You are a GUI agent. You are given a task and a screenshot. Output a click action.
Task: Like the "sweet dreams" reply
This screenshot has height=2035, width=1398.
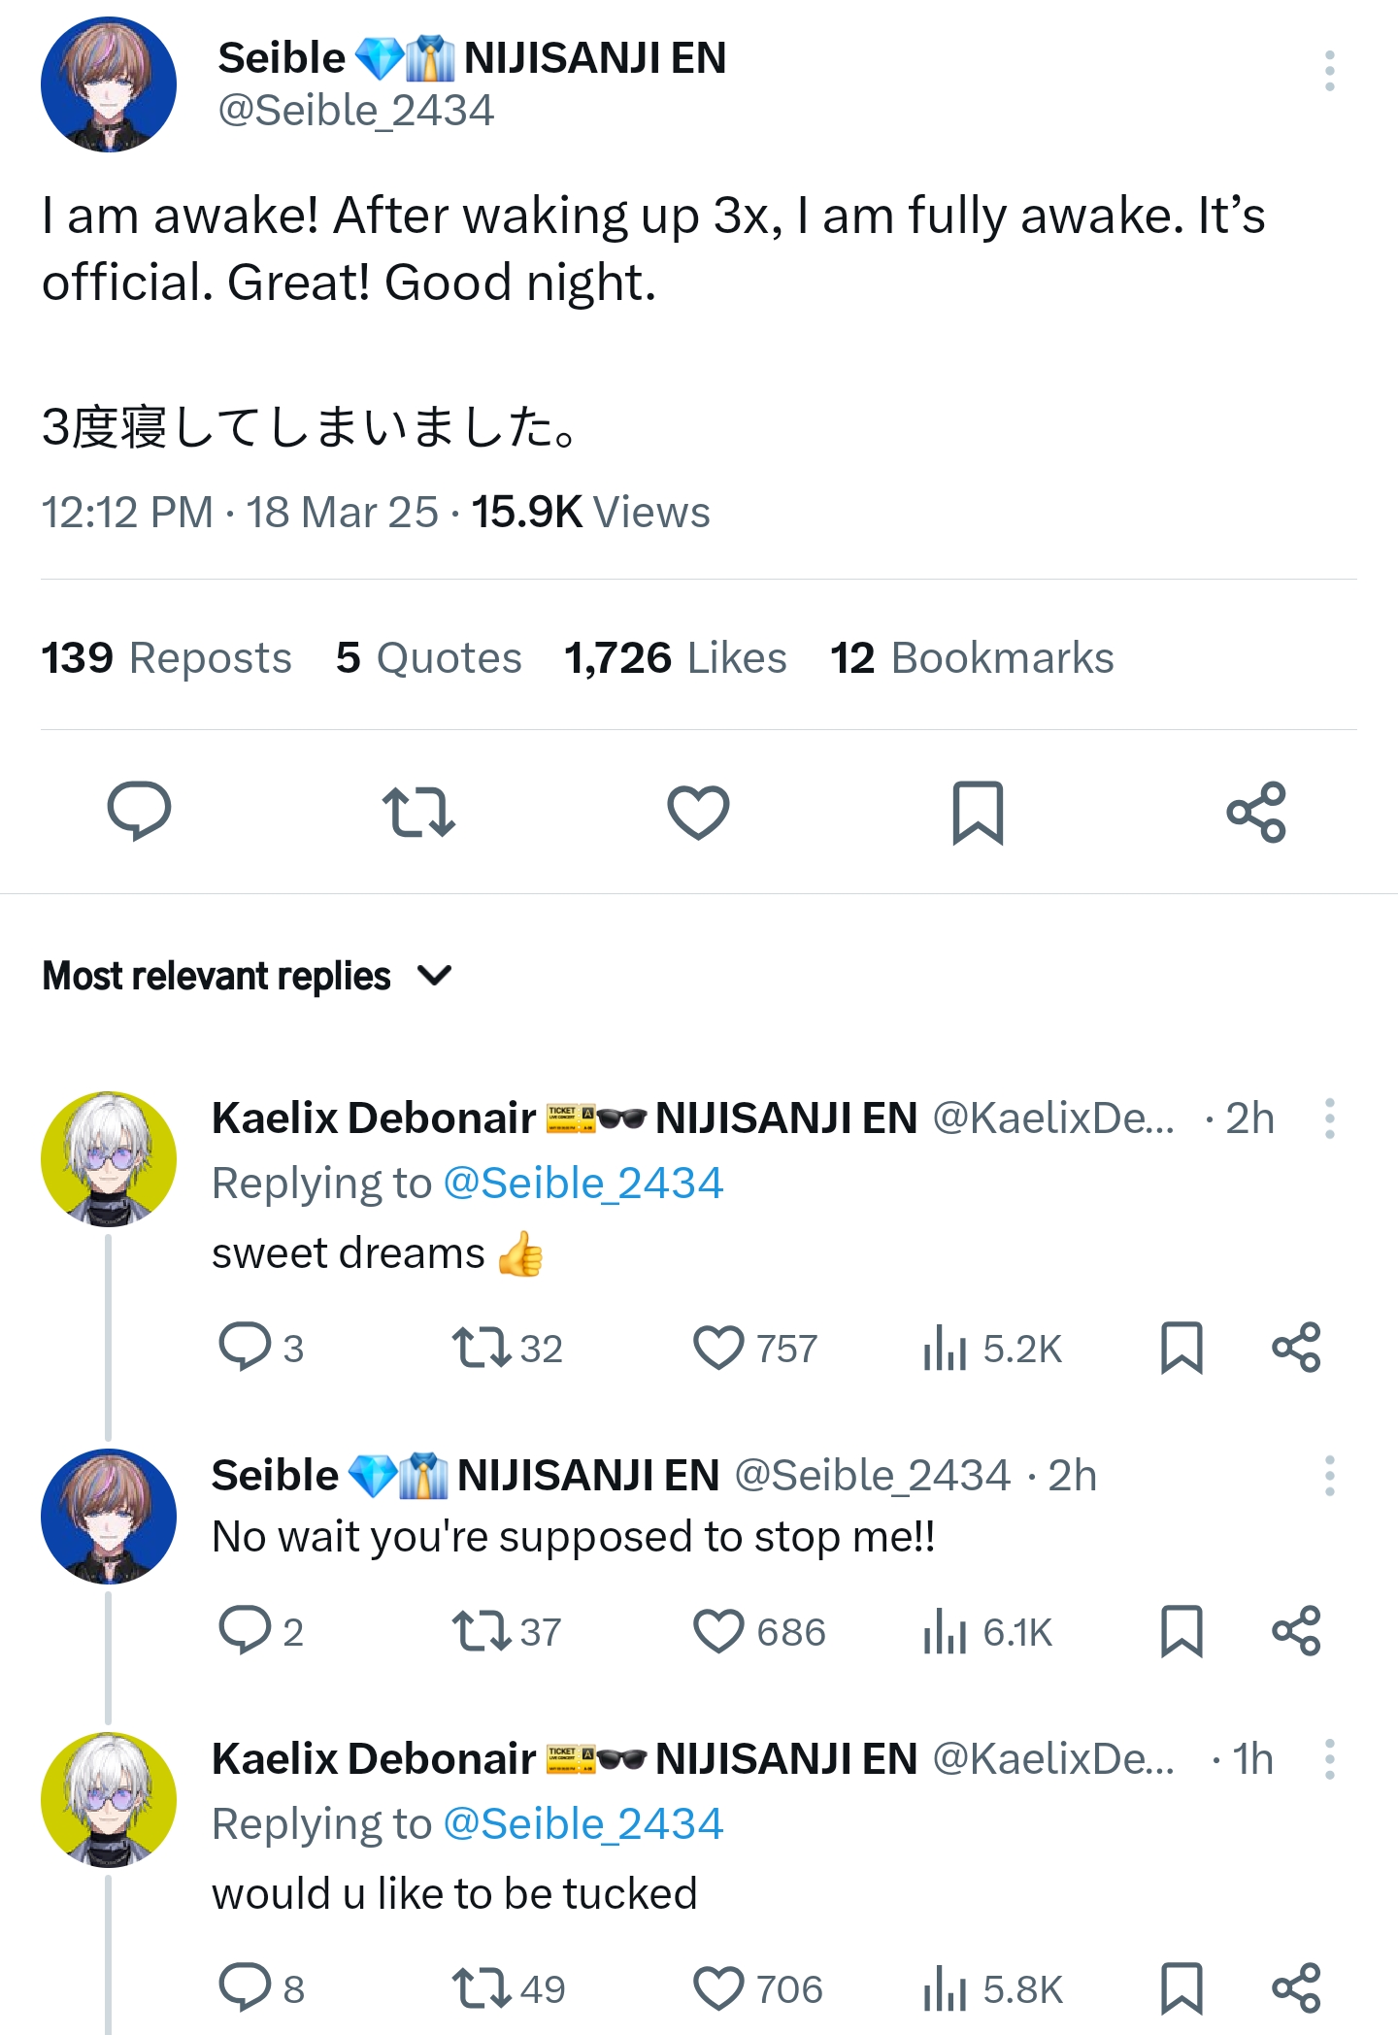point(719,1348)
